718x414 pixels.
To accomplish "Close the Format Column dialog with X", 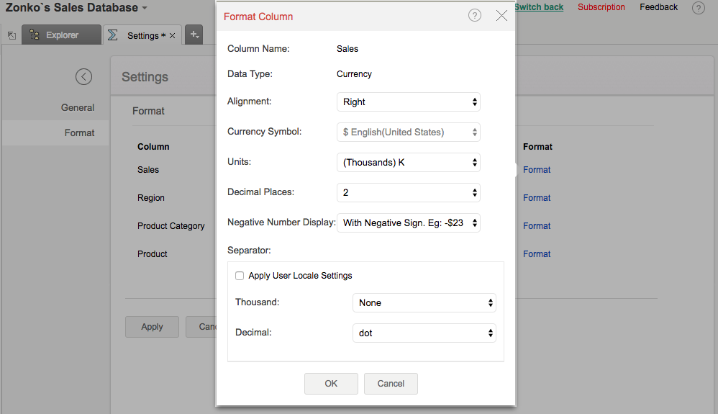I will [x=501, y=16].
